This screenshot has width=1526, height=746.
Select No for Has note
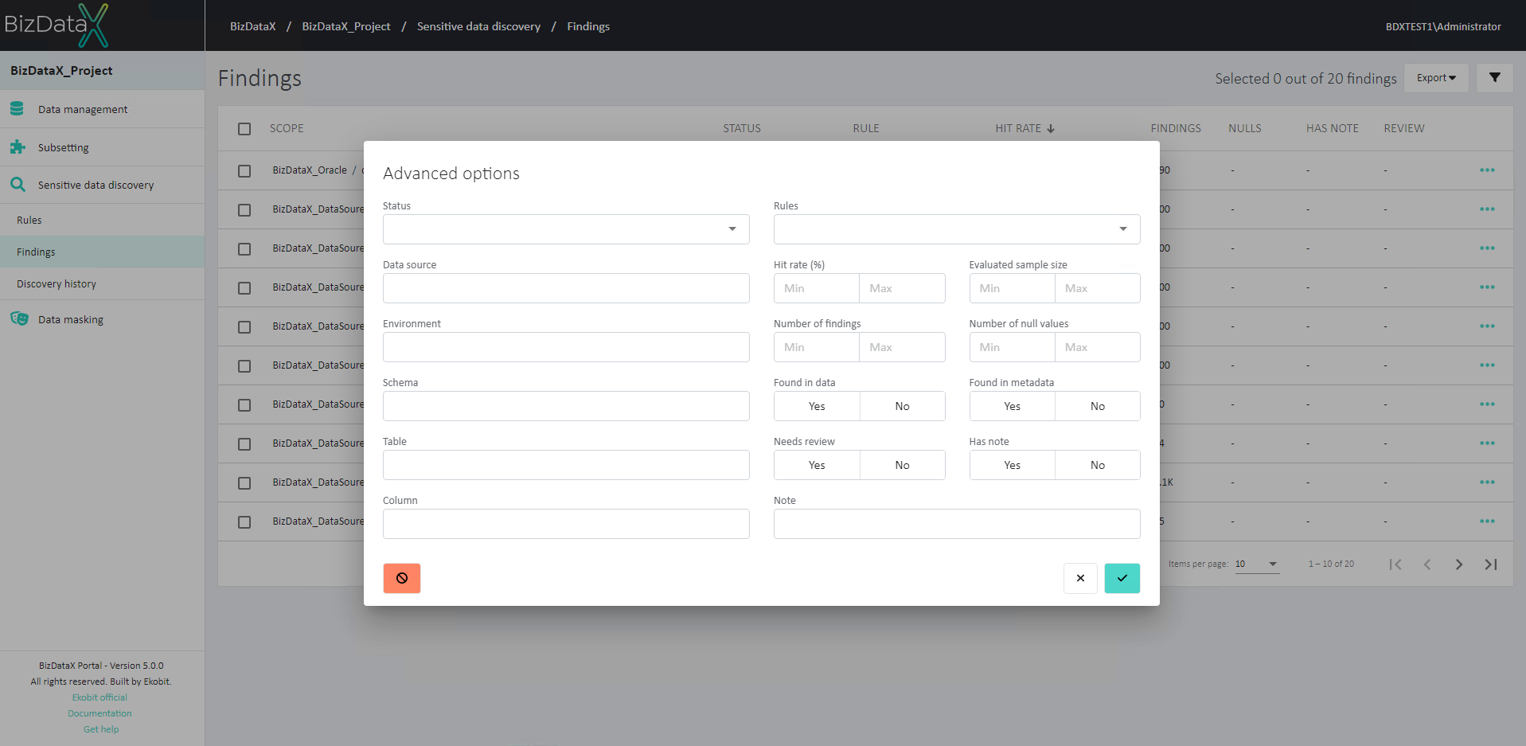pyautogui.click(x=1098, y=465)
